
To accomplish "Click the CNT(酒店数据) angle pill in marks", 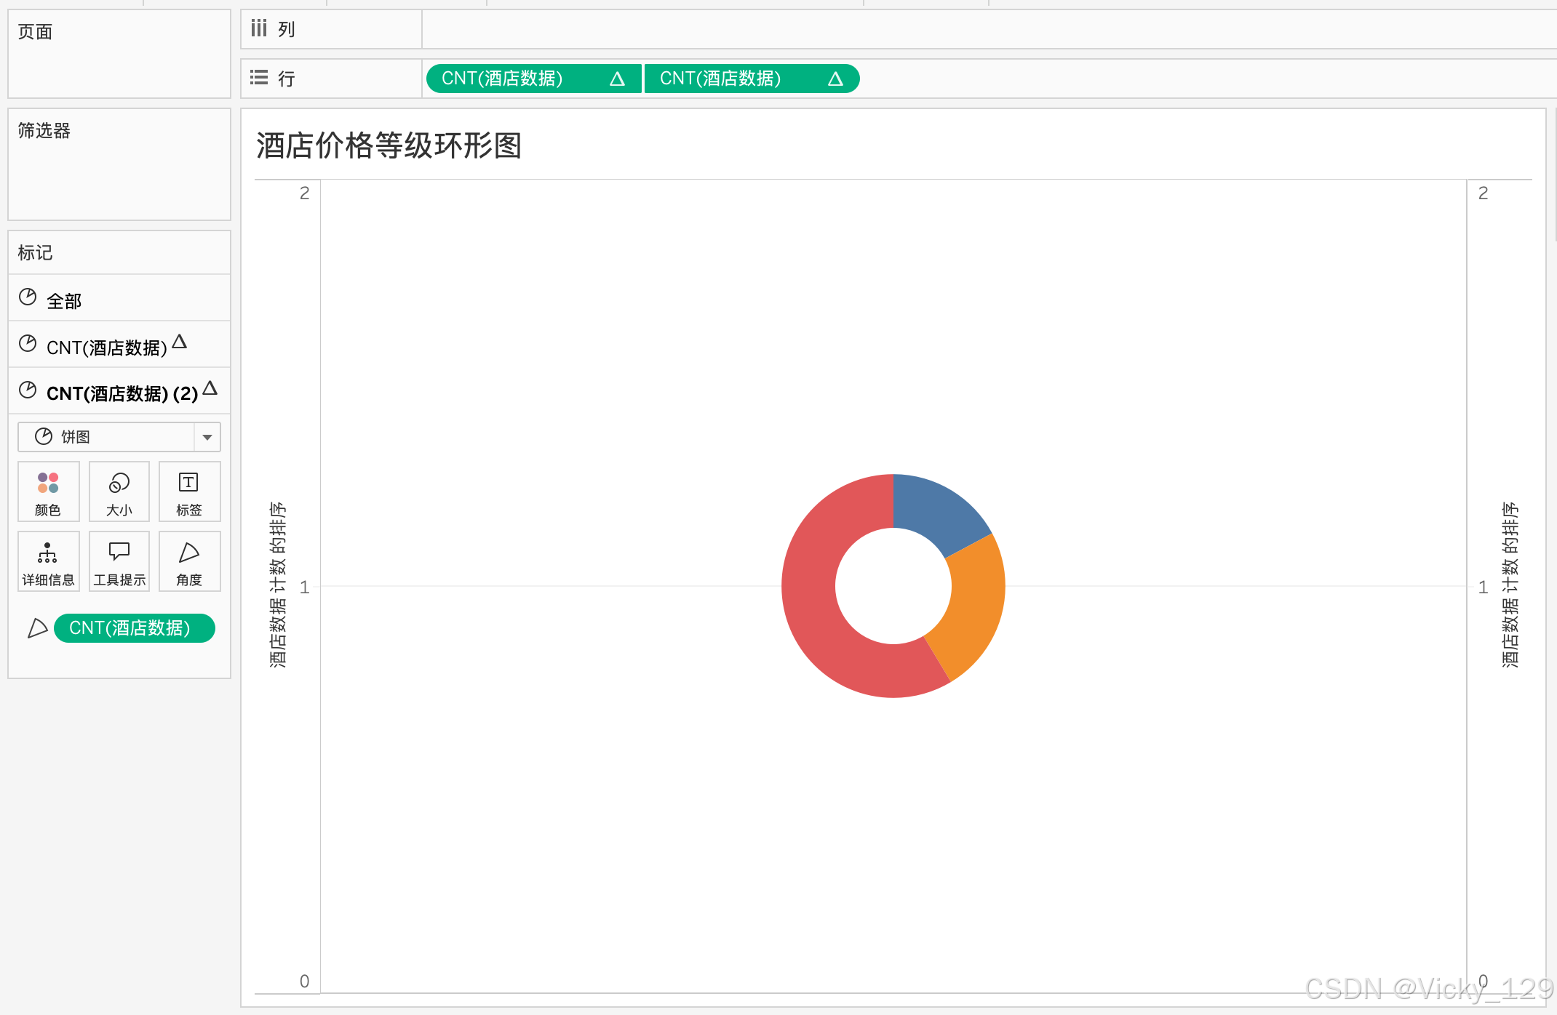I will click(134, 628).
